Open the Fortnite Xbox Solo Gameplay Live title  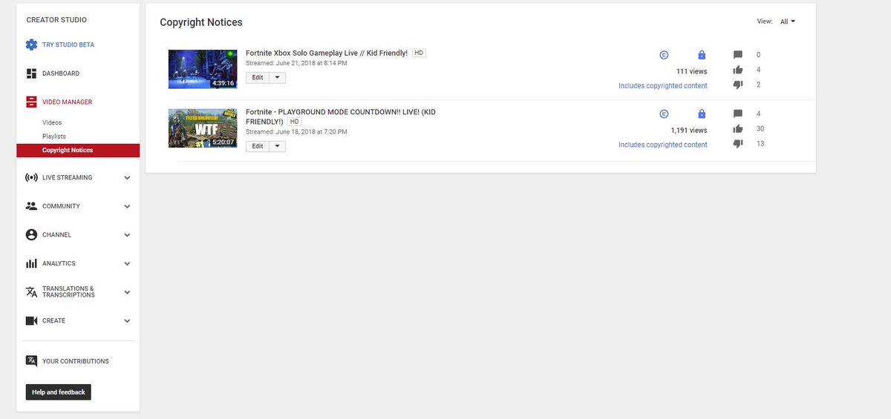327,53
